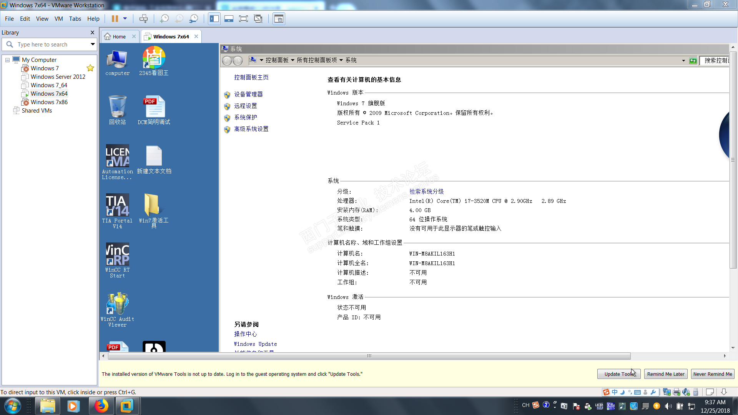This screenshot has width=738, height=415.
Task: Enter full screen mode icon
Action: [x=243, y=18]
